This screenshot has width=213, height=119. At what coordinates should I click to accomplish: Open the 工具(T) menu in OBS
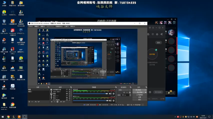[66, 26]
